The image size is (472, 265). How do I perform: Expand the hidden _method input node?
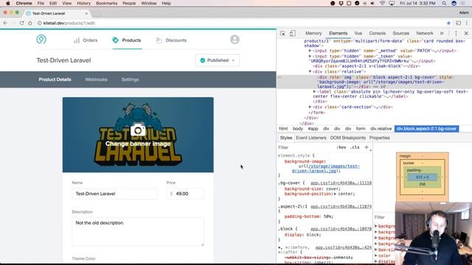tap(310, 51)
